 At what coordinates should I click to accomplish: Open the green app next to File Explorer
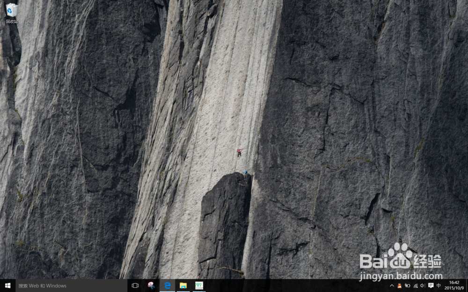(199, 285)
